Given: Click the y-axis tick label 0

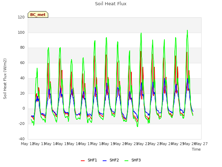Looking at the screenshot, I should 24,109.
